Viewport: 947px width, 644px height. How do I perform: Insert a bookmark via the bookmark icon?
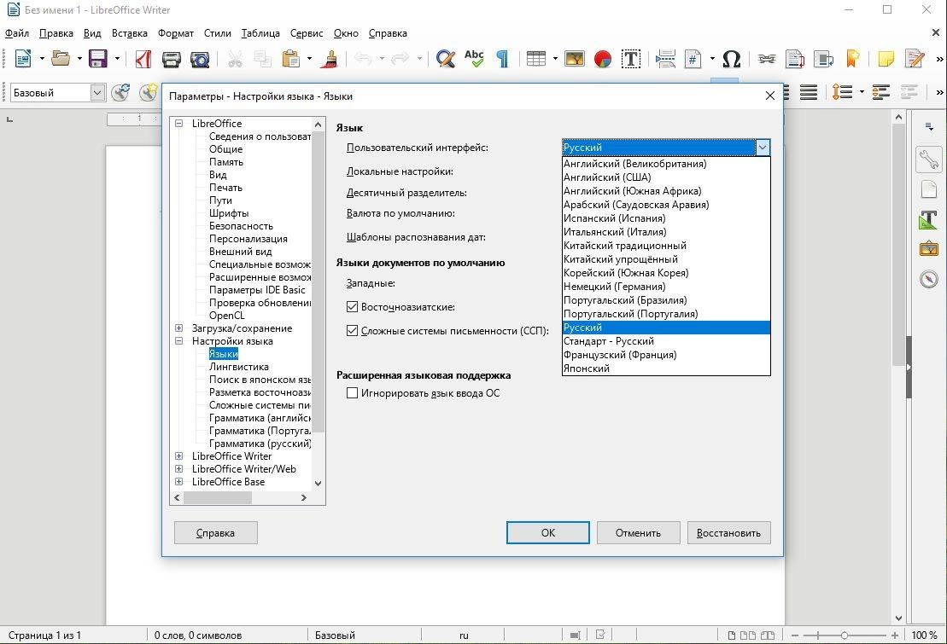853,59
